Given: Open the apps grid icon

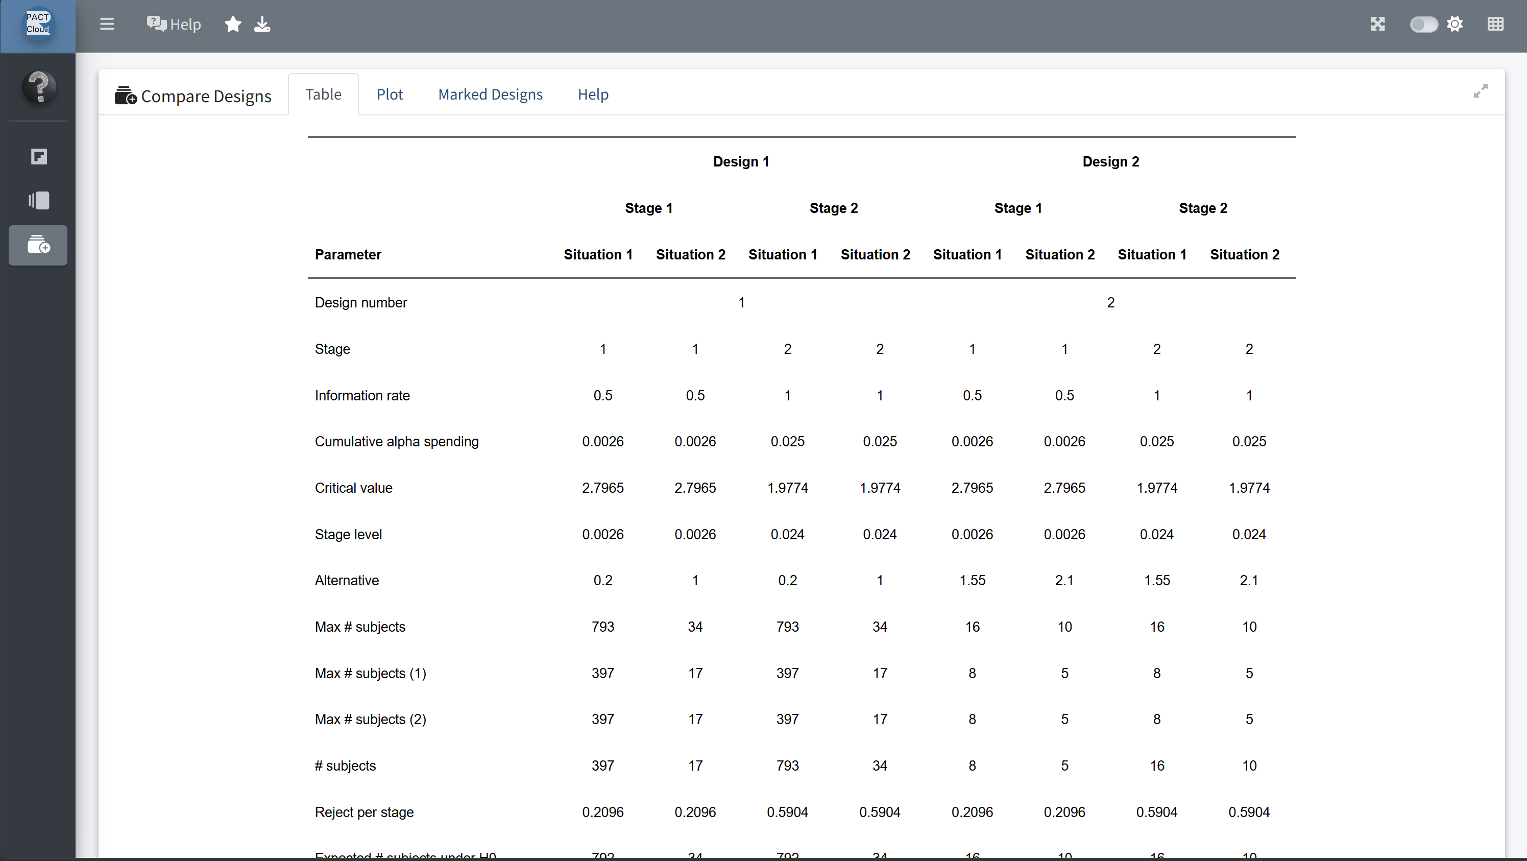Looking at the screenshot, I should tap(1495, 25).
